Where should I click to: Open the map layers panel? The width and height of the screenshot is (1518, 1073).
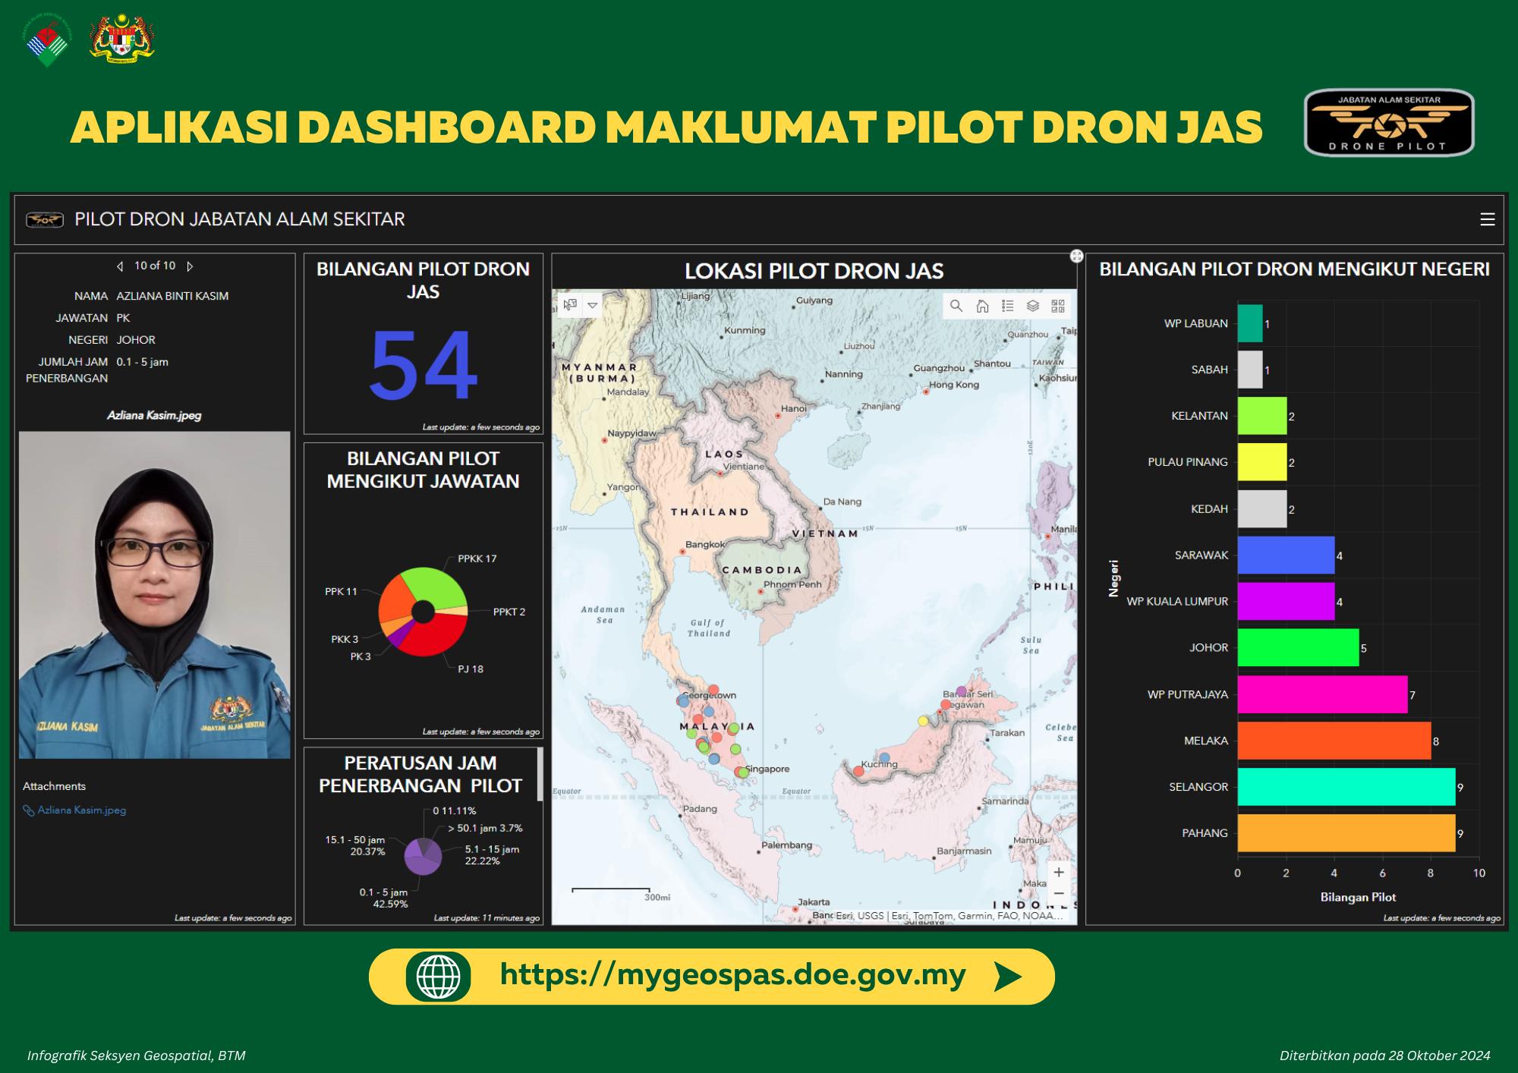pos(1032,306)
